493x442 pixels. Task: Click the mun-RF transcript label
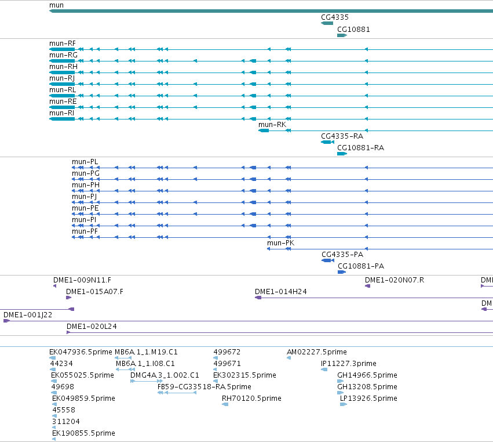pos(62,44)
